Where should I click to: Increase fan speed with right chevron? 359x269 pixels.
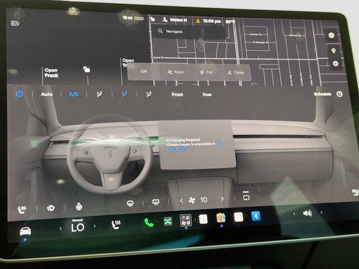point(222,199)
